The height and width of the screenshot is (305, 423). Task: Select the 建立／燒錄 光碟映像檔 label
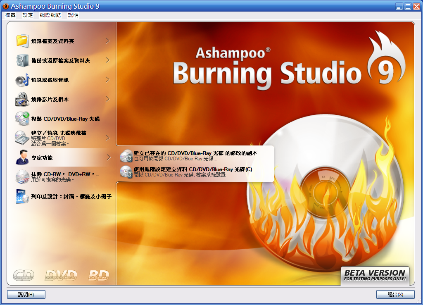click(59, 133)
